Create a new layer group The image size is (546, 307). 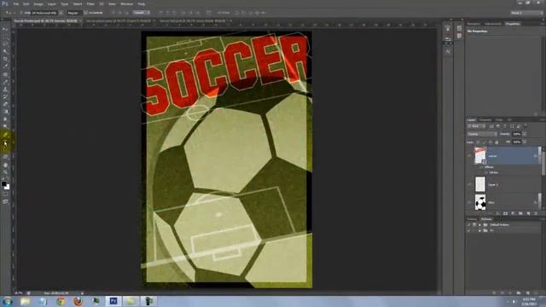(520, 213)
